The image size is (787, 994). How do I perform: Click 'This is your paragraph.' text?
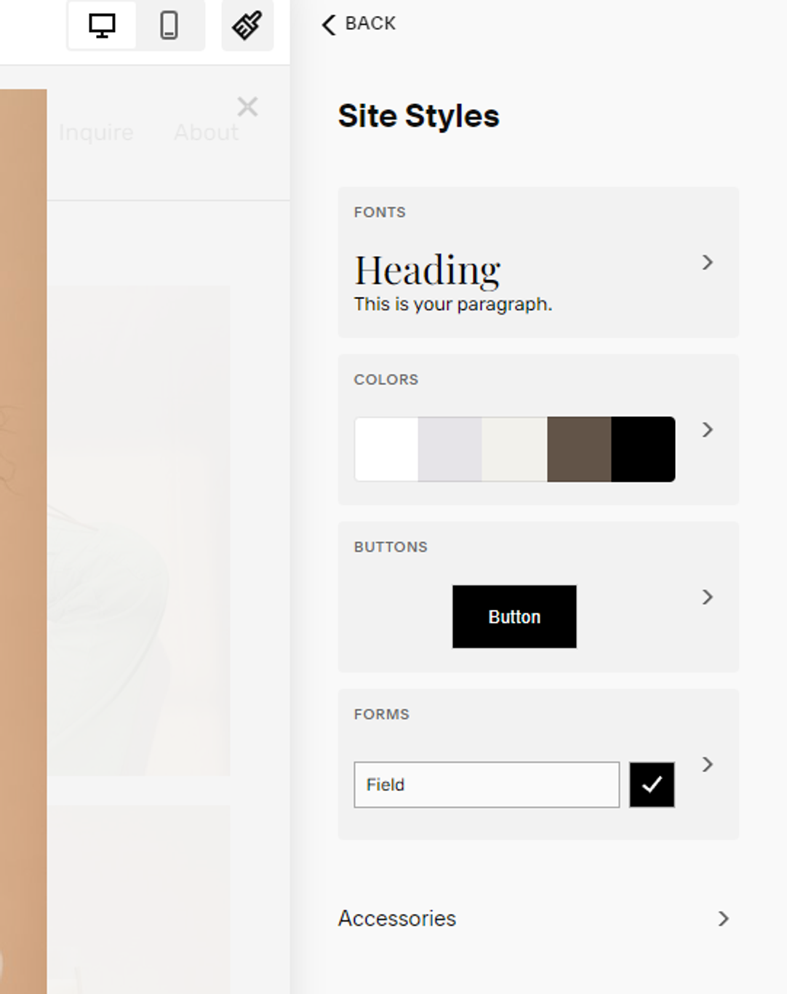(x=453, y=304)
